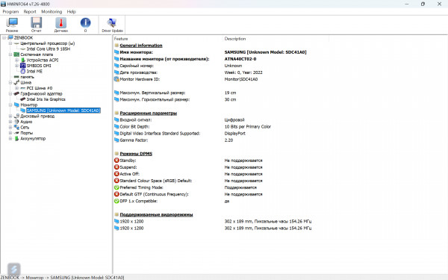448x280 pixels.
Task: Click the Системная плата motherboard icon
Action: [16, 55]
